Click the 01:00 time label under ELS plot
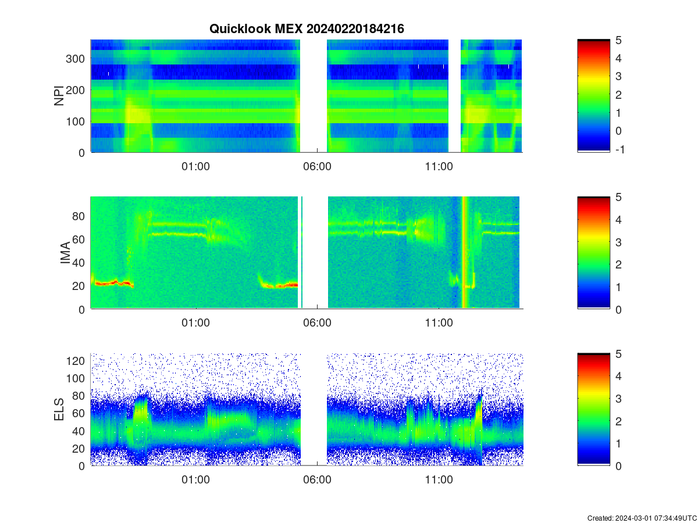698x523 pixels. click(x=196, y=480)
